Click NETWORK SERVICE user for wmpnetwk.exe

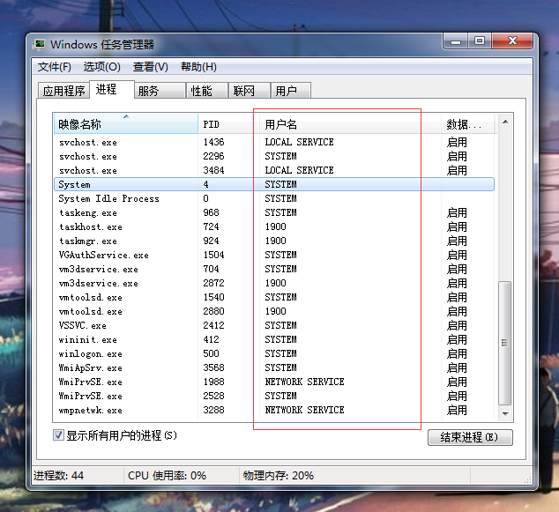coord(304,410)
